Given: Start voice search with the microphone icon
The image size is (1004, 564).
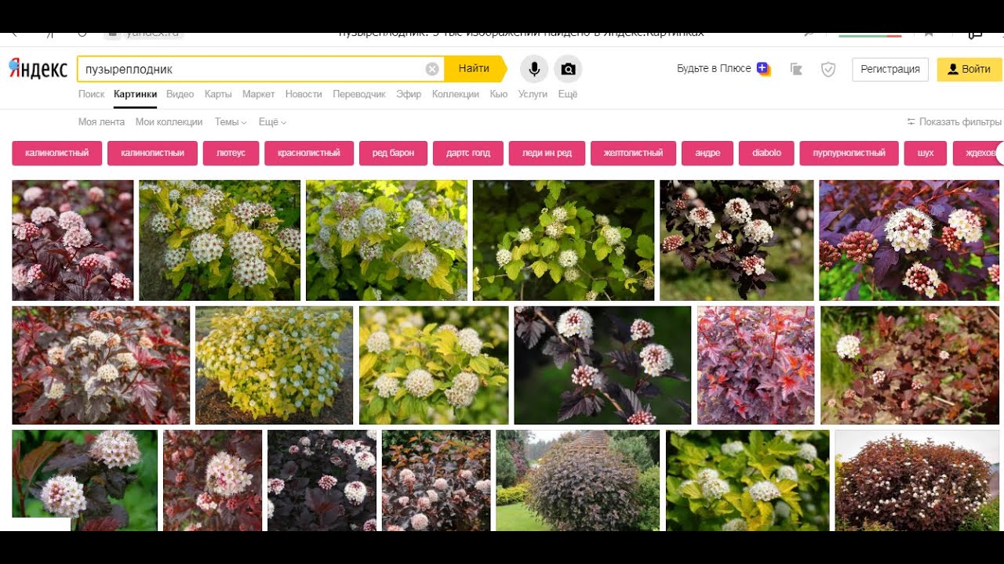Looking at the screenshot, I should [534, 69].
